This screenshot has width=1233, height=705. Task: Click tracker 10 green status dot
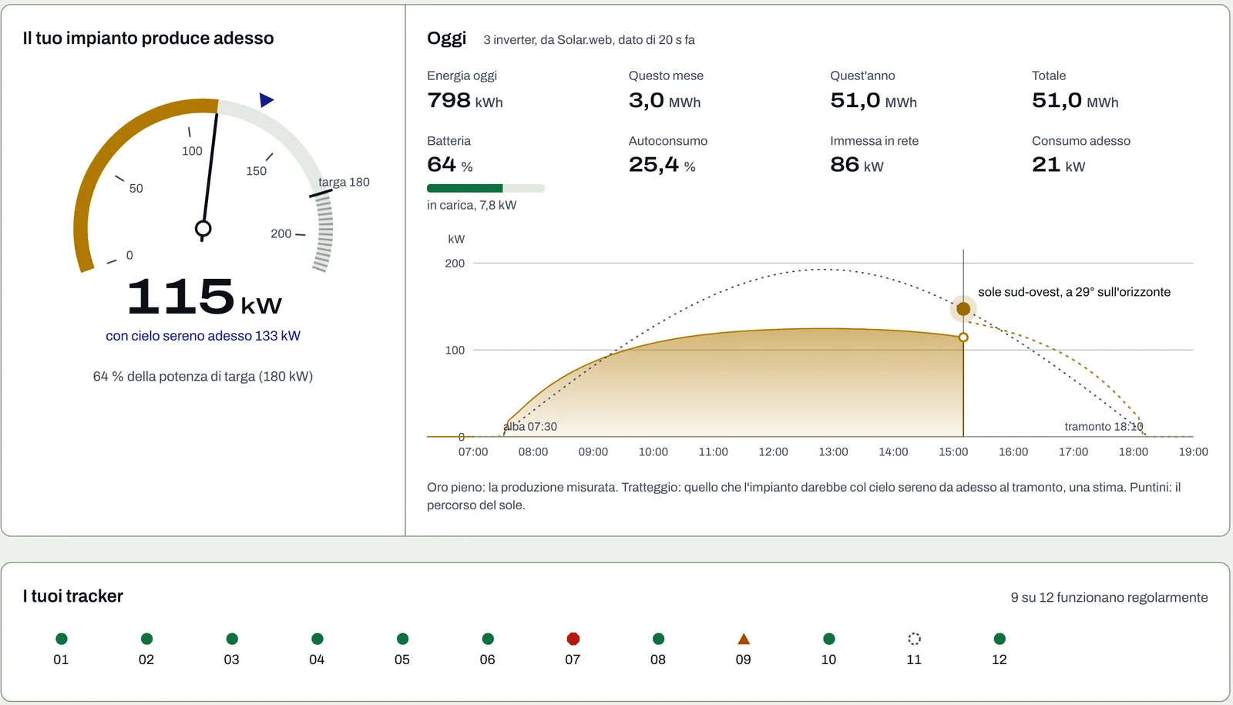pyautogui.click(x=829, y=639)
